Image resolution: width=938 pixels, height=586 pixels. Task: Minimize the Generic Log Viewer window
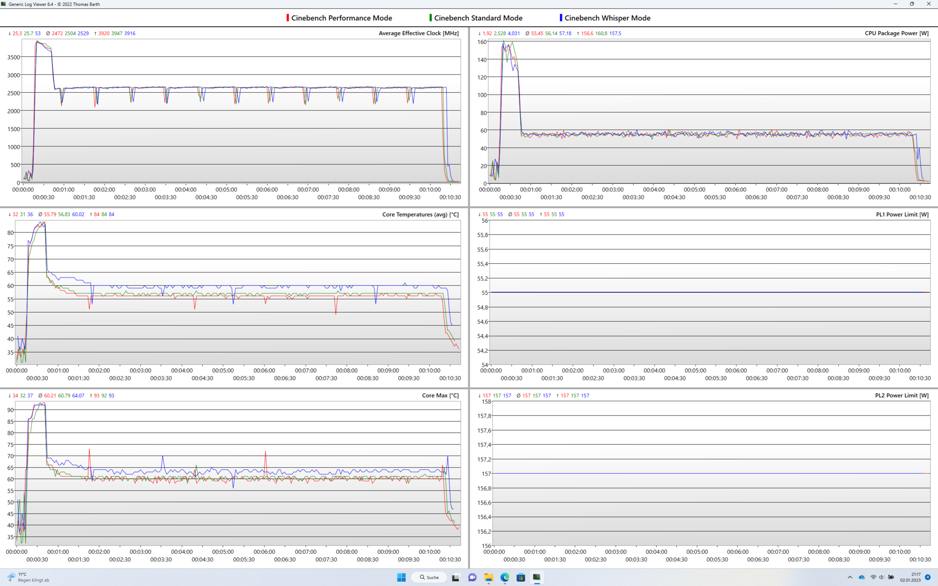coord(895,4)
